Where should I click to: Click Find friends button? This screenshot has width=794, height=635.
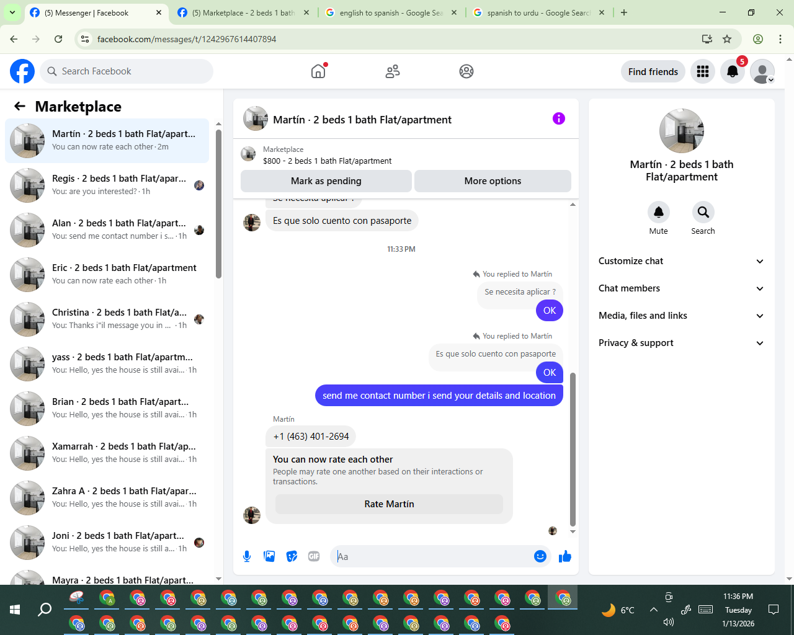tap(653, 71)
